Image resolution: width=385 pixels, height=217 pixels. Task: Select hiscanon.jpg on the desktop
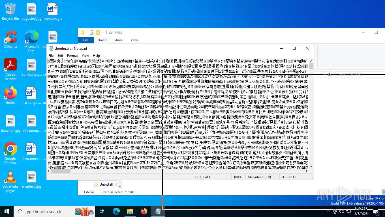(x=10, y=123)
